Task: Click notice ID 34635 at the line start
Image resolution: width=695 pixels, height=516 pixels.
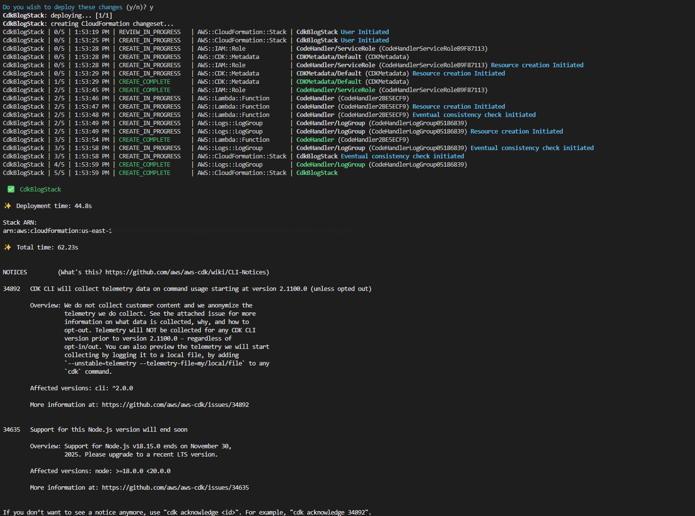Action: tap(11, 429)
